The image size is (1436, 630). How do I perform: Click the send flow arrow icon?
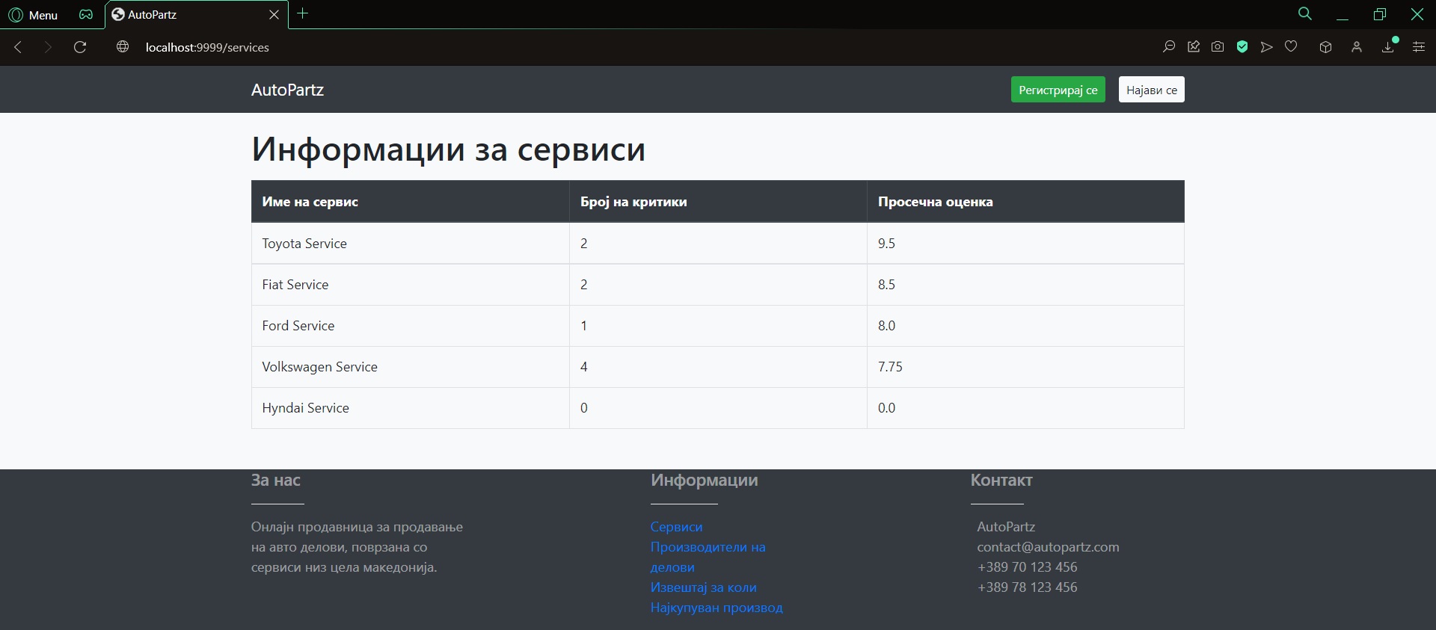1266,47
